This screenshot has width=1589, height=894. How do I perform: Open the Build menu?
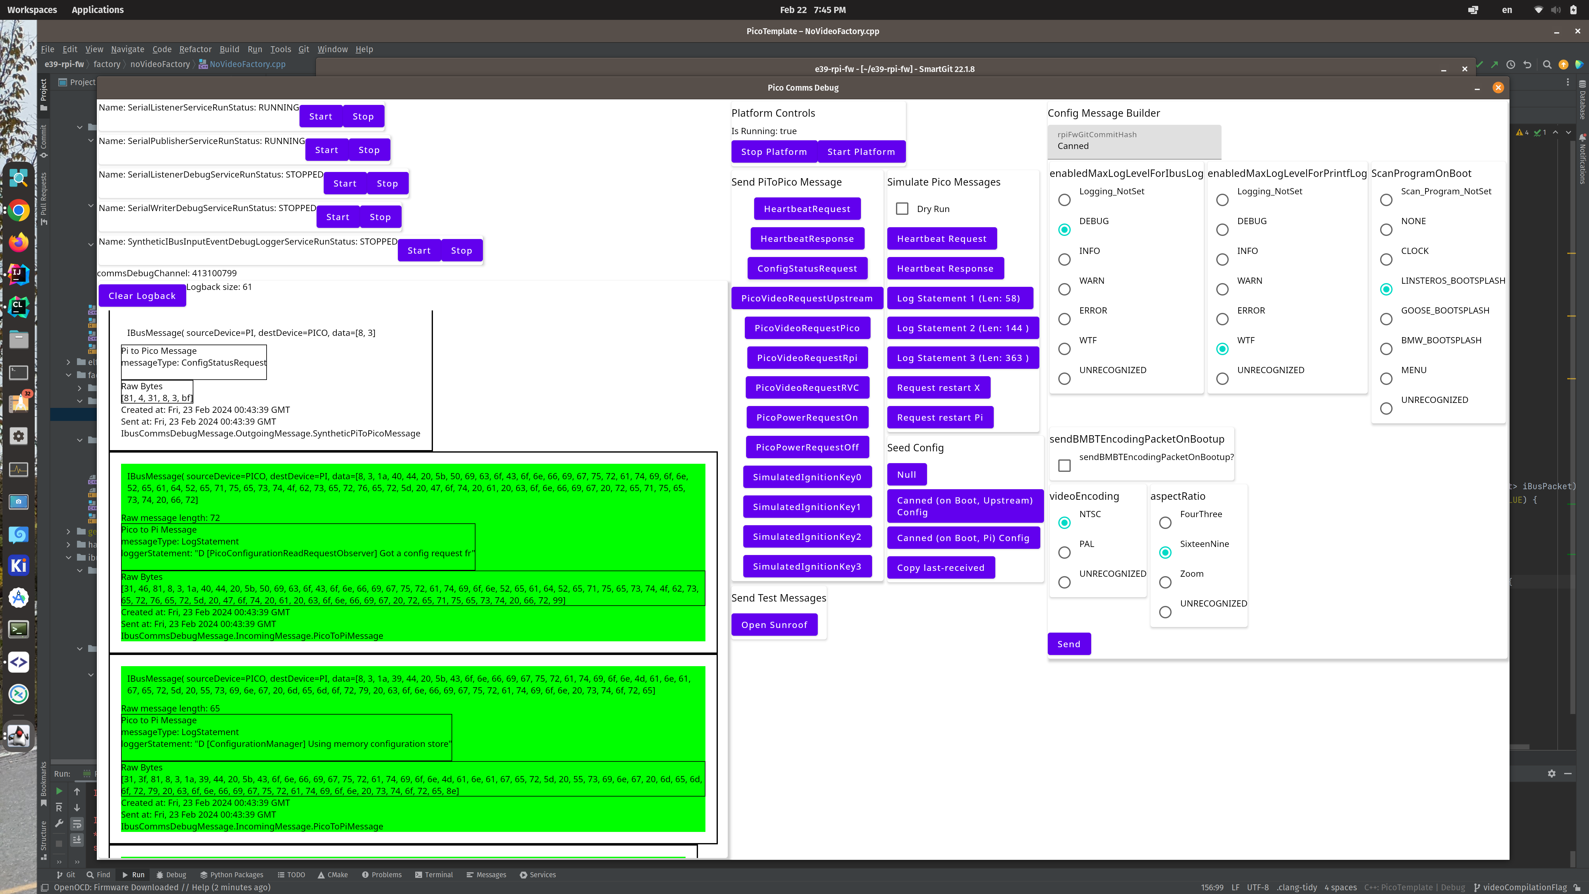[x=229, y=49]
